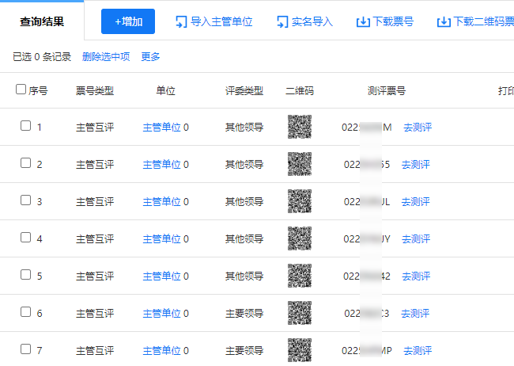Open QR code thumbnail in row 4
Viewport: 514px width, 366px height.
(300, 238)
